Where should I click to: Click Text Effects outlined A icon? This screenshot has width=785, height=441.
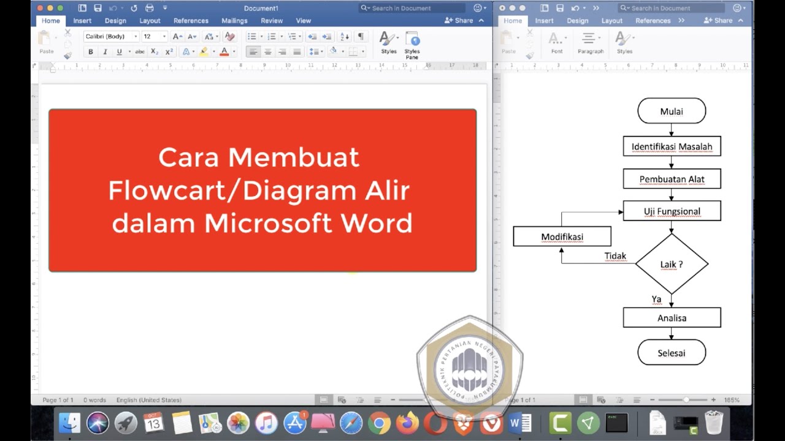tap(186, 52)
